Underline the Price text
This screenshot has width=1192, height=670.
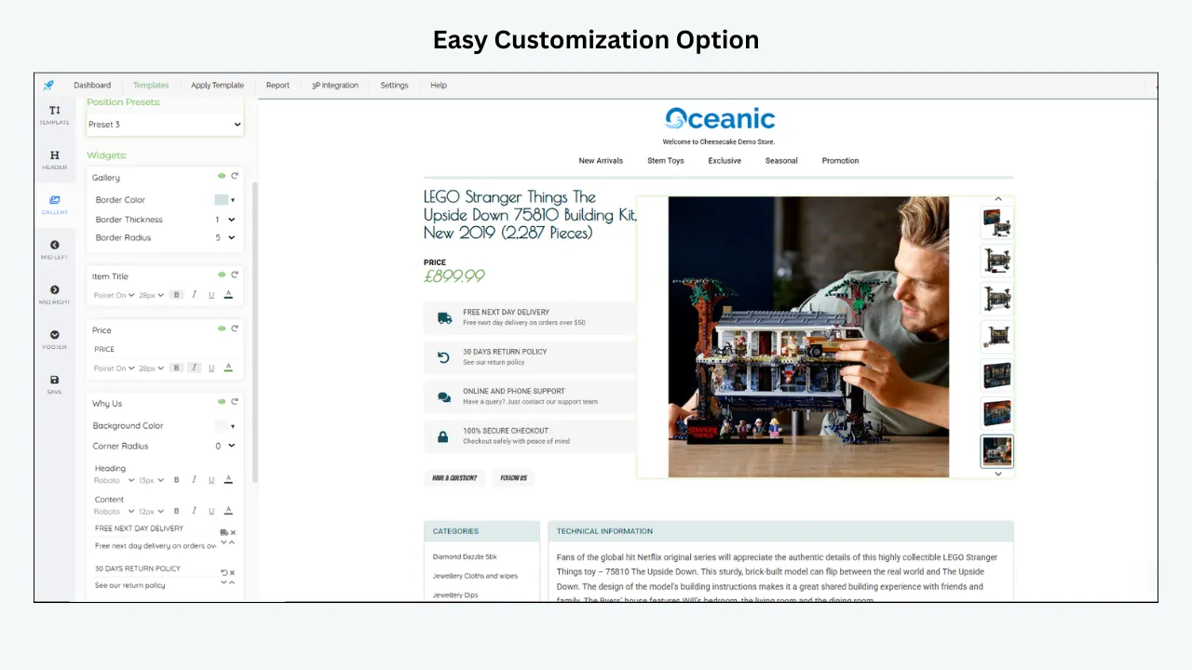coord(211,368)
